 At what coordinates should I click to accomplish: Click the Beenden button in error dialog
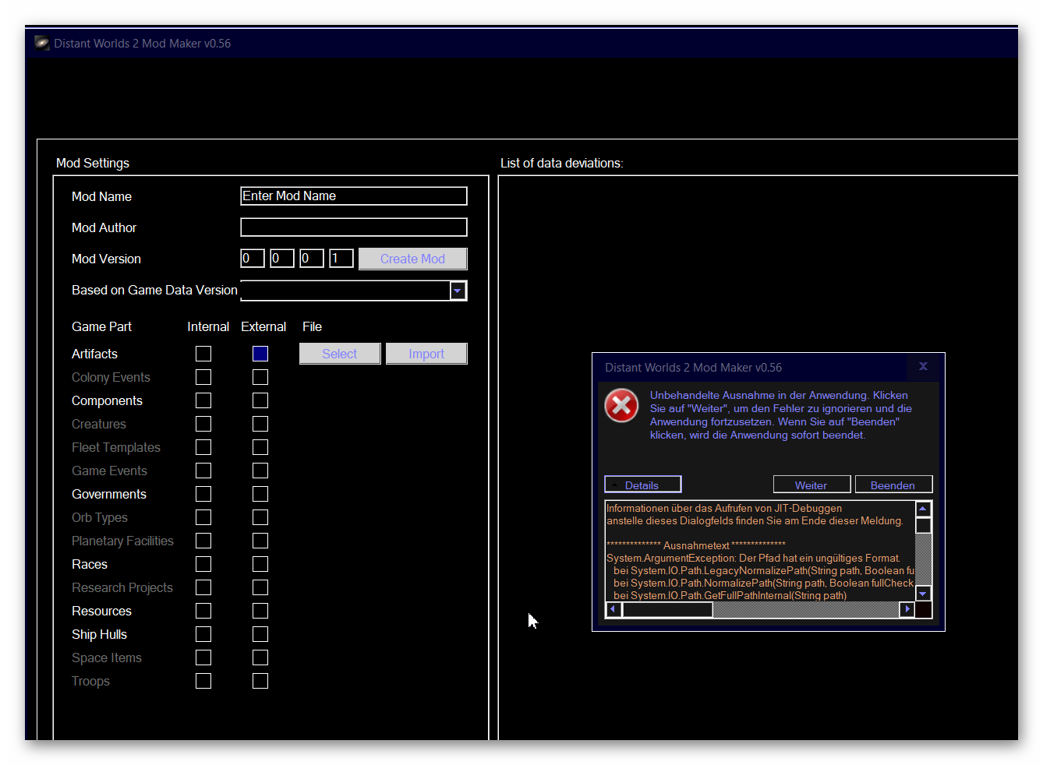pos(893,485)
